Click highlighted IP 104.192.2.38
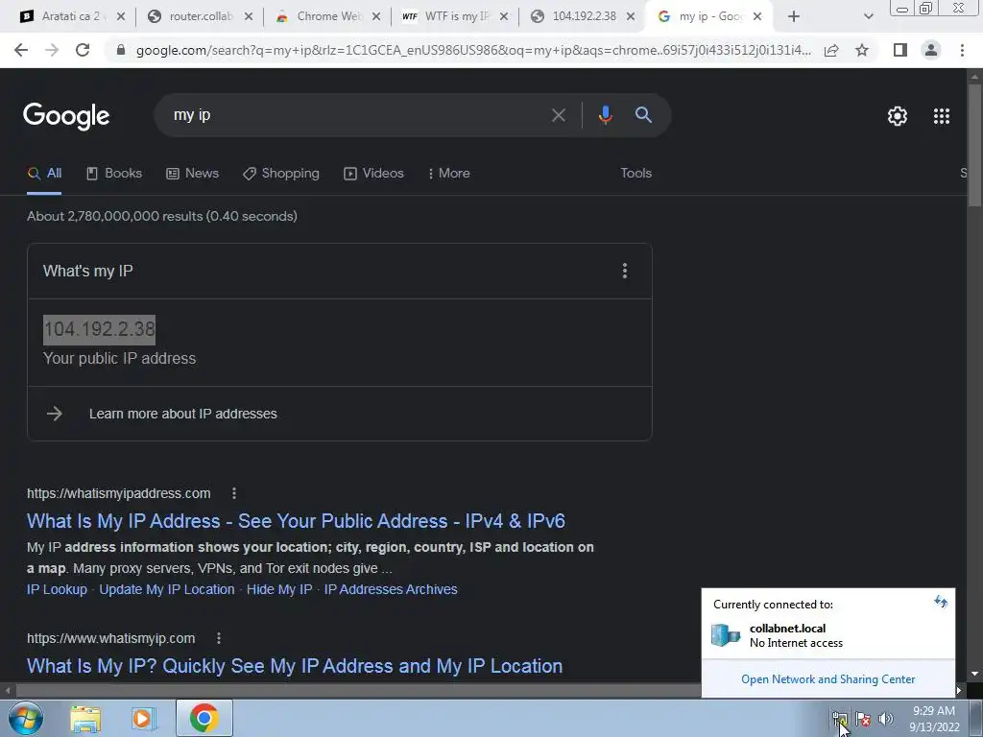 tap(99, 330)
